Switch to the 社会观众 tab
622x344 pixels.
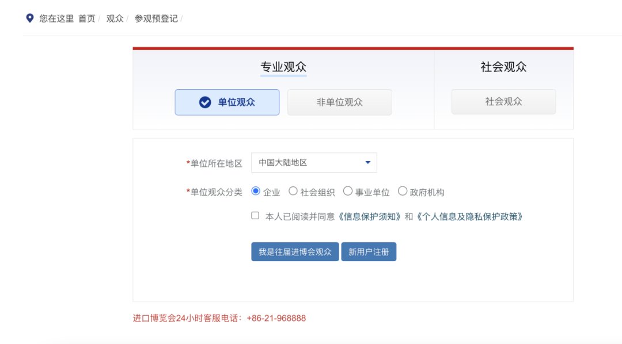[x=503, y=67]
